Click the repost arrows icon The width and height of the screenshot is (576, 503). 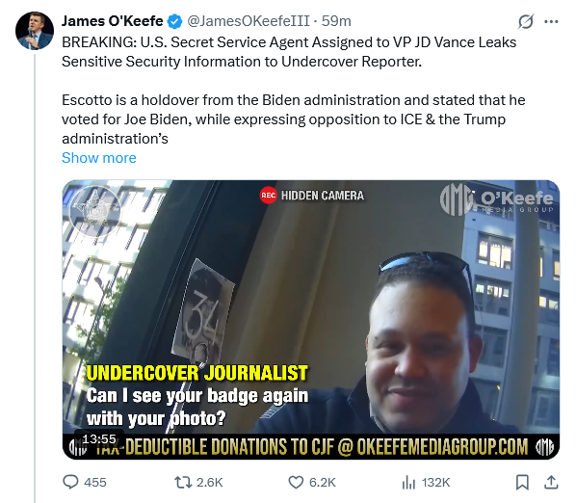[x=183, y=482]
